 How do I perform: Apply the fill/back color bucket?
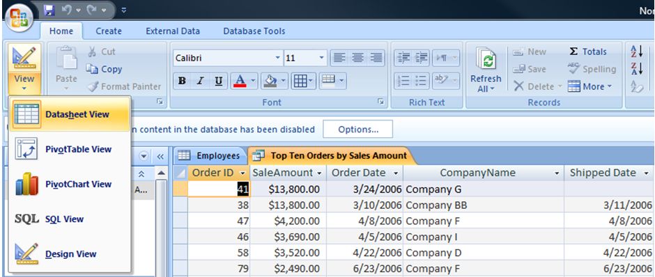[270, 81]
